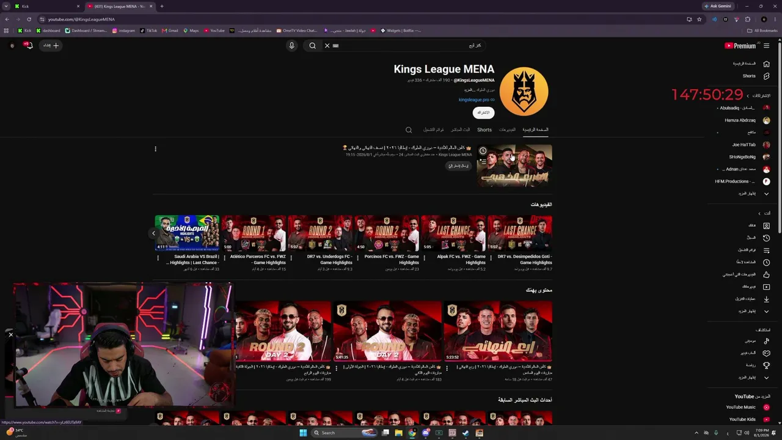Image resolution: width=782 pixels, height=440 pixels.
Task: Play the DR7 vs. Desimpedidos Goti thumbnail
Action: [x=520, y=233]
